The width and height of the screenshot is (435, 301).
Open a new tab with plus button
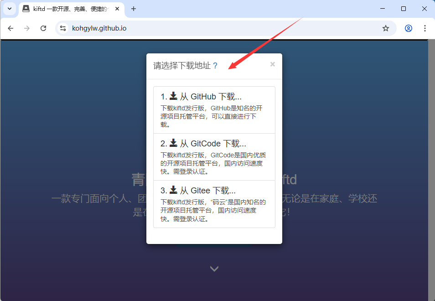pos(134,9)
